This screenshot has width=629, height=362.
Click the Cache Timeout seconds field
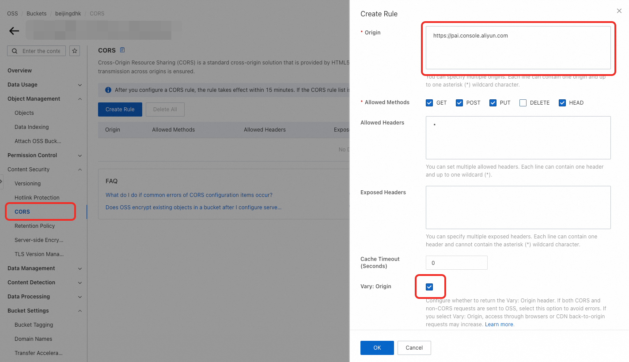(457, 263)
